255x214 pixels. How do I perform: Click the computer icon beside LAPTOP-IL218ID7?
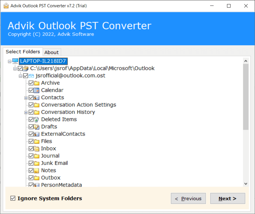(15, 61)
